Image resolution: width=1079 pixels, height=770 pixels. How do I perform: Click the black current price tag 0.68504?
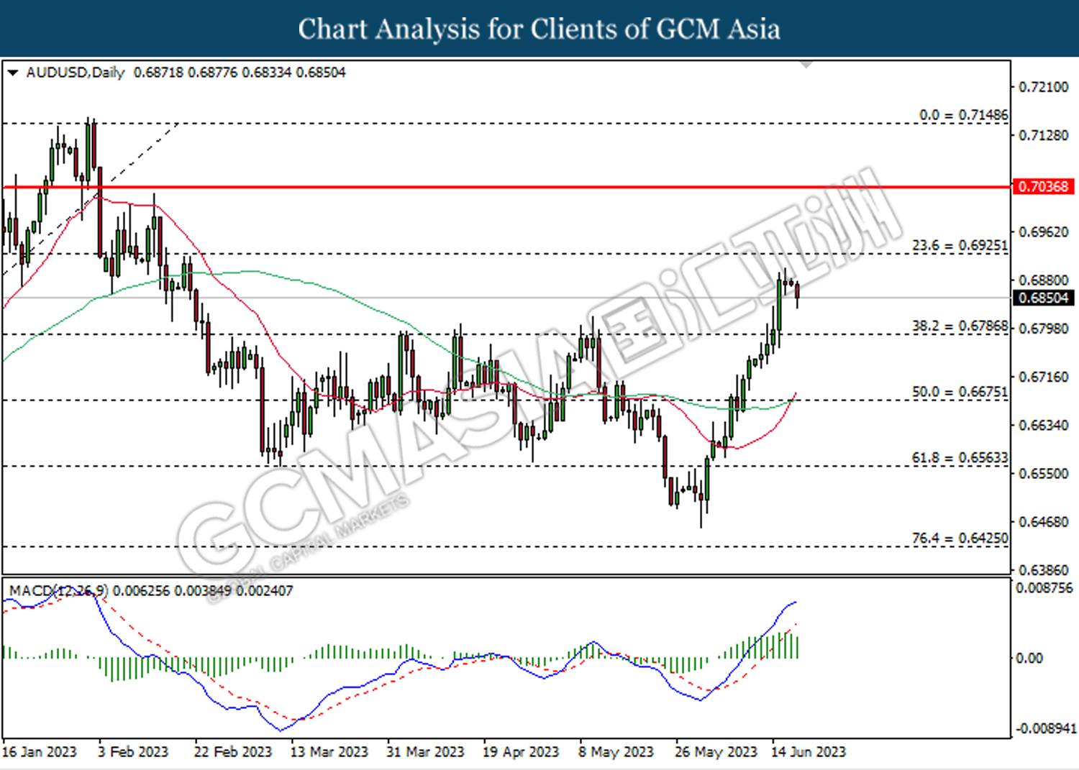coord(1043,298)
